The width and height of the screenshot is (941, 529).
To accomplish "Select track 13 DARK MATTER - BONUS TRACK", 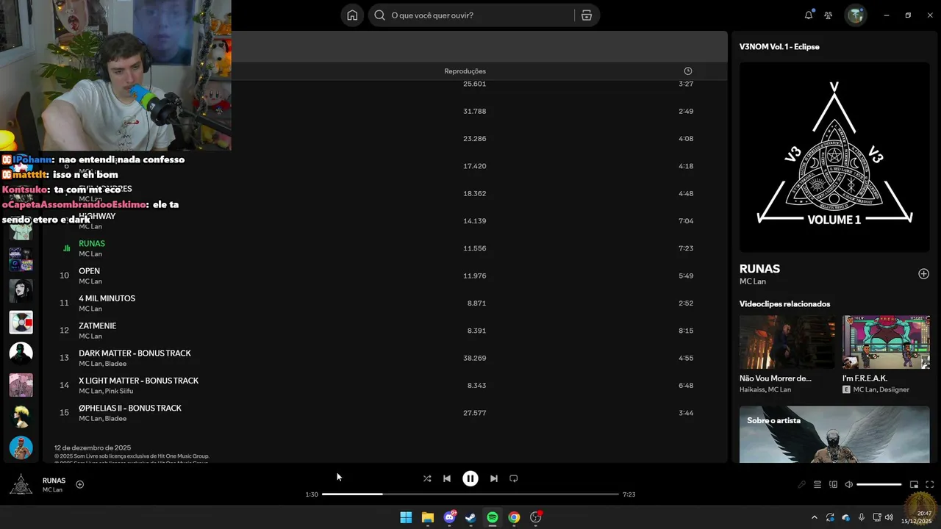I will [x=384, y=358].
